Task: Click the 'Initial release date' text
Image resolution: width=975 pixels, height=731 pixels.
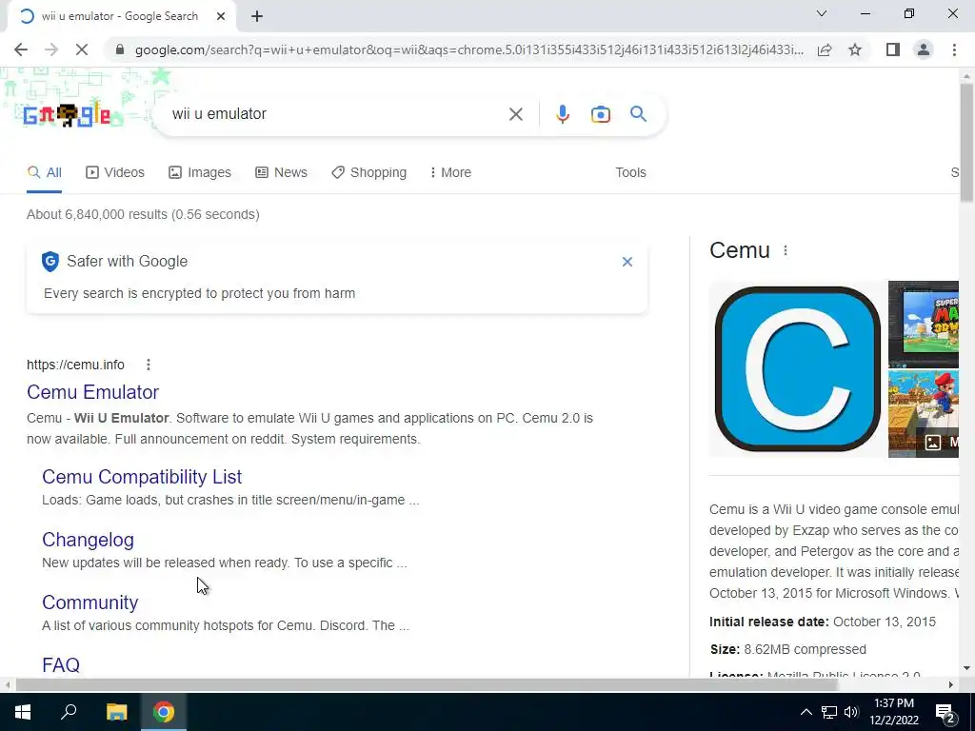Action: [769, 622]
